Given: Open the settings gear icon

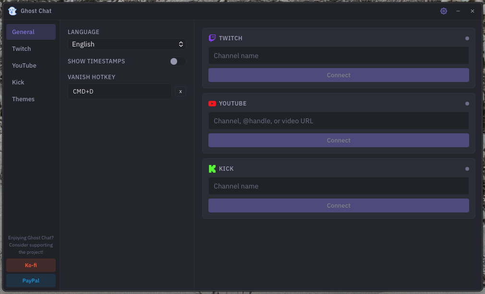Looking at the screenshot, I should coord(443,11).
